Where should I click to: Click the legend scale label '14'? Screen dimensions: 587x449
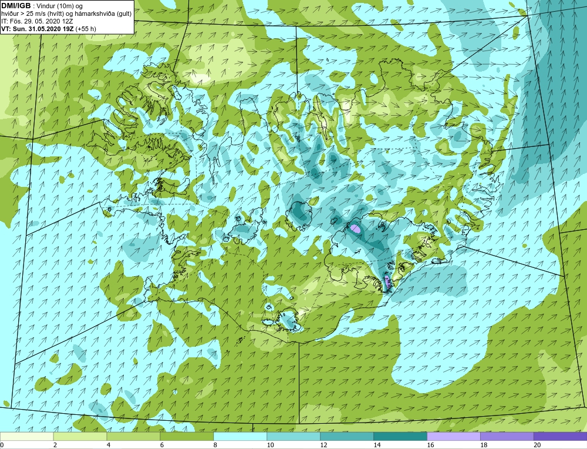point(377,445)
